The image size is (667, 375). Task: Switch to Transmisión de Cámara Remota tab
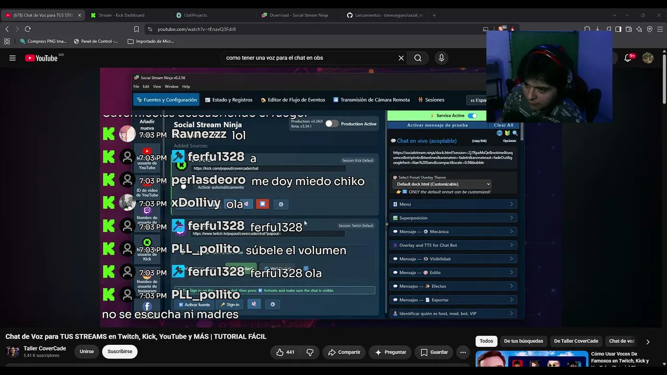click(372, 99)
